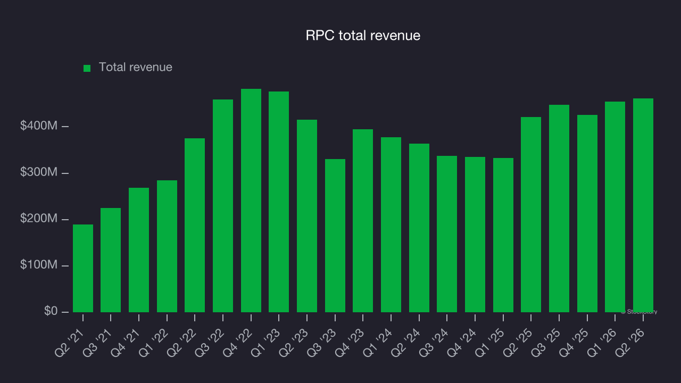
Task: Click the green Total revenue legend swatch
Action: point(87,68)
